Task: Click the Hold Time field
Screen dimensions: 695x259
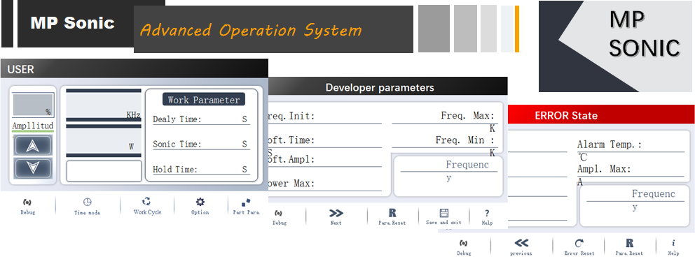Action: point(201,169)
